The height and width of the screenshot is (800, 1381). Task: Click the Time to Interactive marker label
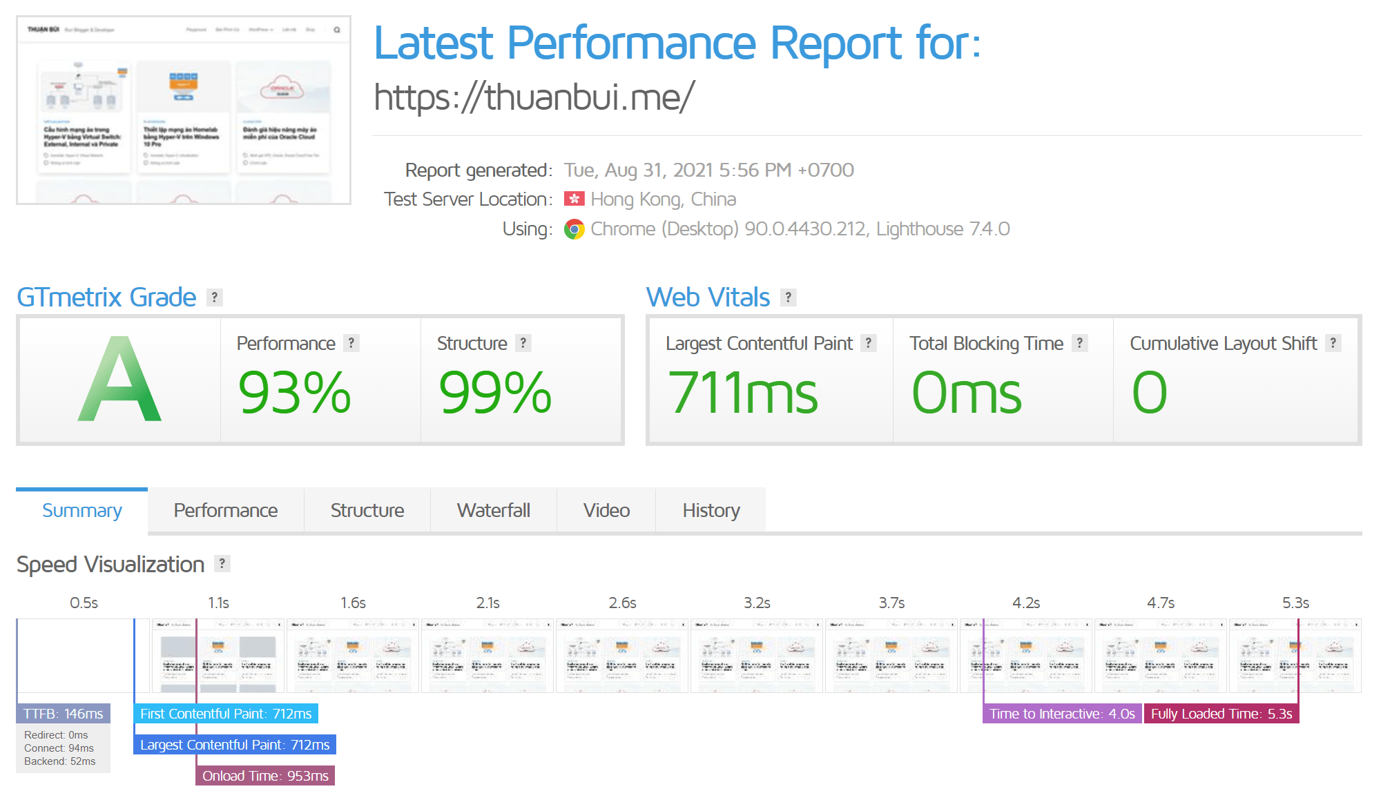tap(1062, 714)
